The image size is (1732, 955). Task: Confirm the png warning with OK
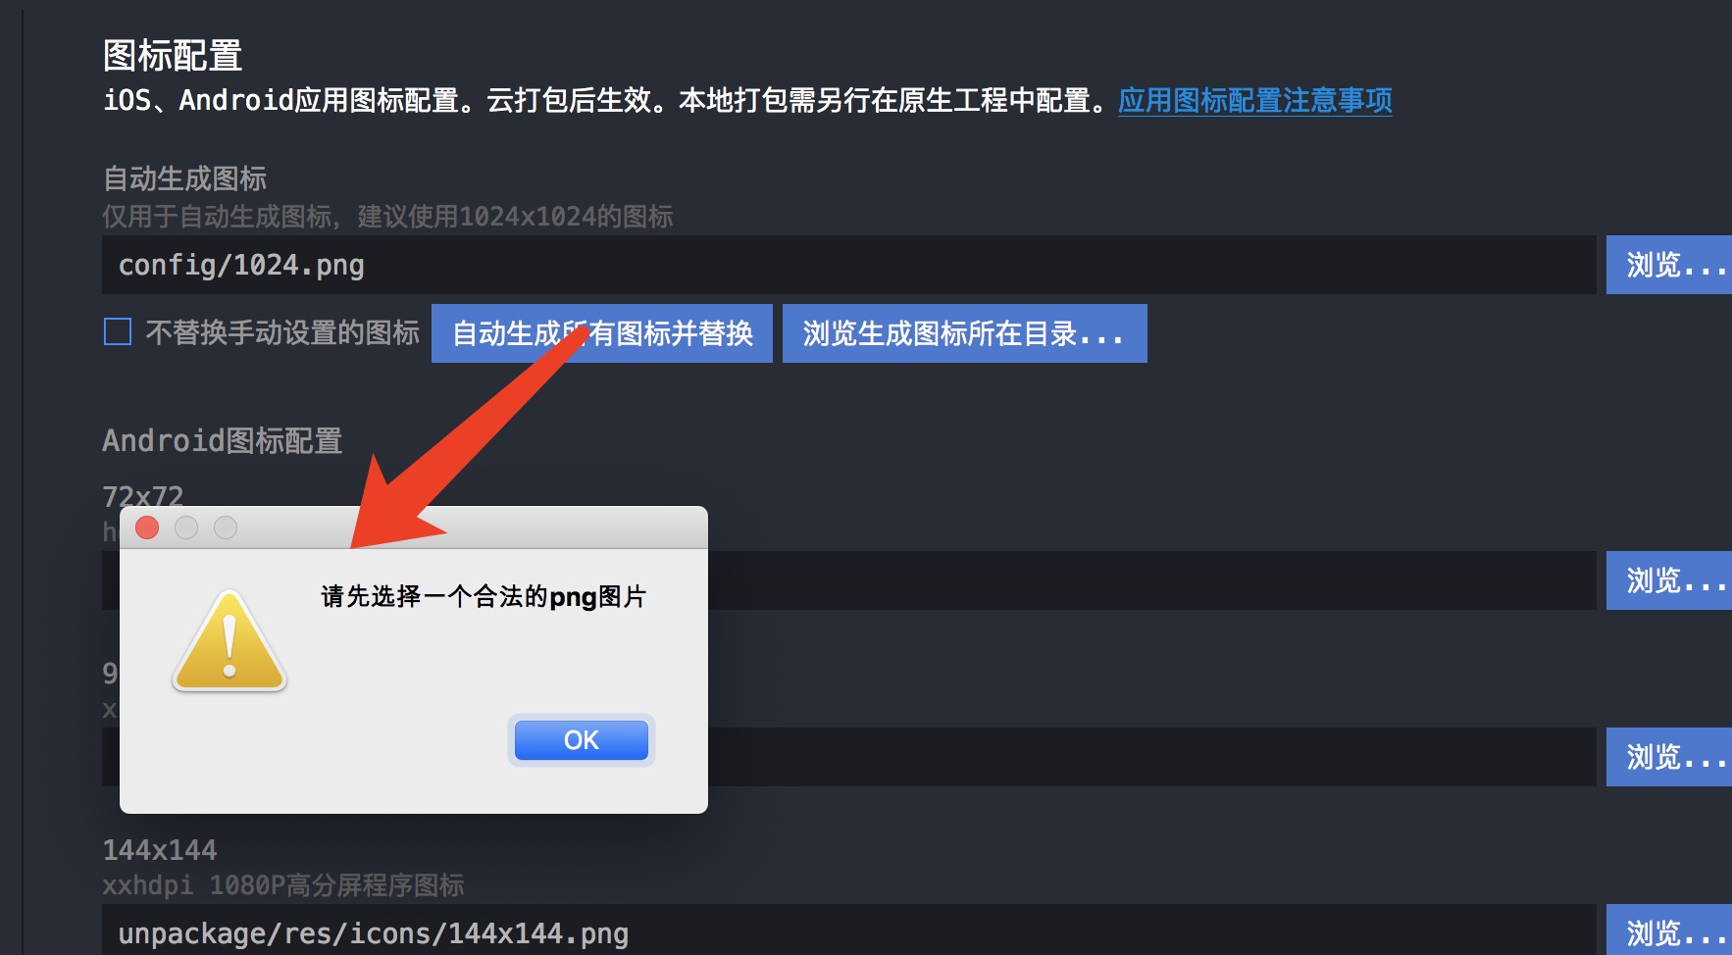tap(582, 740)
